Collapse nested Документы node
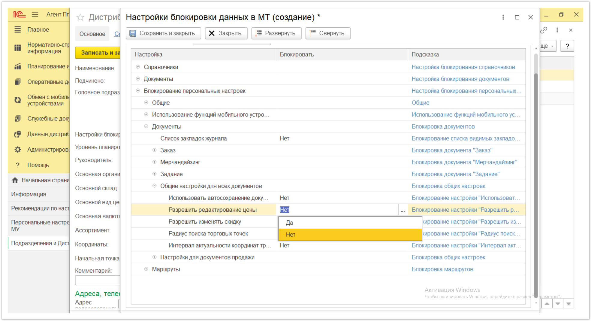The width and height of the screenshot is (591, 321). [146, 126]
